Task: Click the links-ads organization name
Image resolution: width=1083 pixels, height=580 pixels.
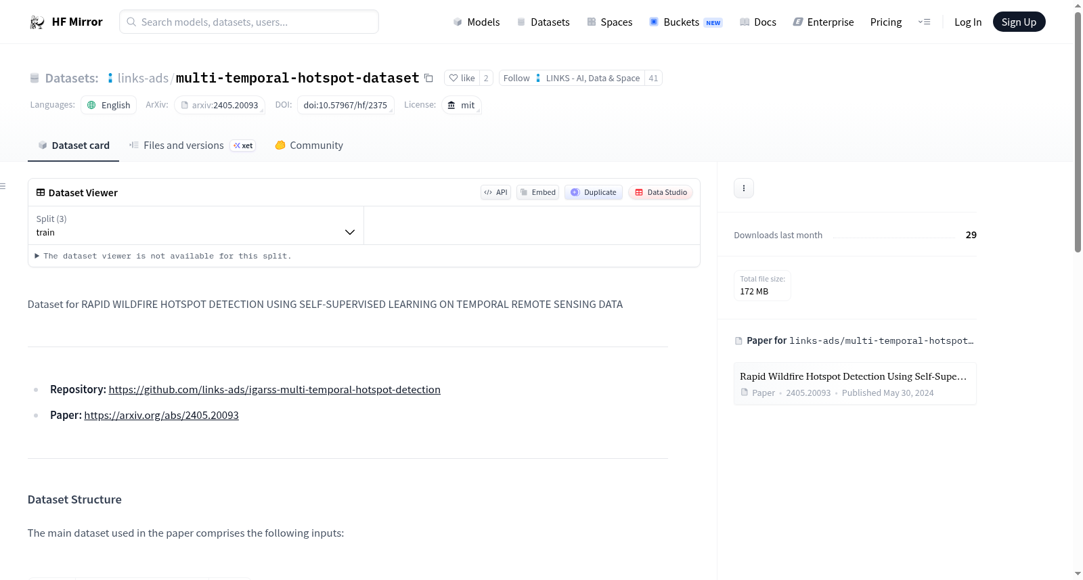Action: tap(143, 78)
